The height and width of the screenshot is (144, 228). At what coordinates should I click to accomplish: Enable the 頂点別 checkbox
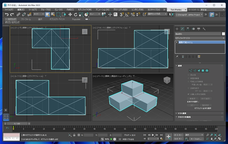click(189, 75)
